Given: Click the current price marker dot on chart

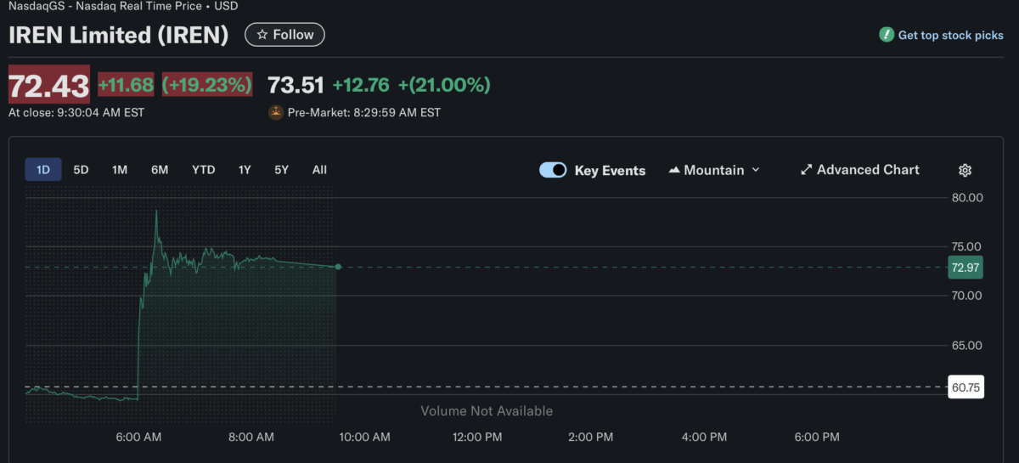Looking at the screenshot, I should (x=338, y=267).
